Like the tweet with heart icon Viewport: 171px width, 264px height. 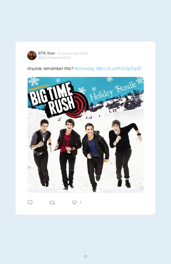point(74,203)
